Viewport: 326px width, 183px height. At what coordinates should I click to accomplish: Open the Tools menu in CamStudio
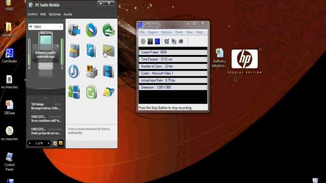pos(179,32)
